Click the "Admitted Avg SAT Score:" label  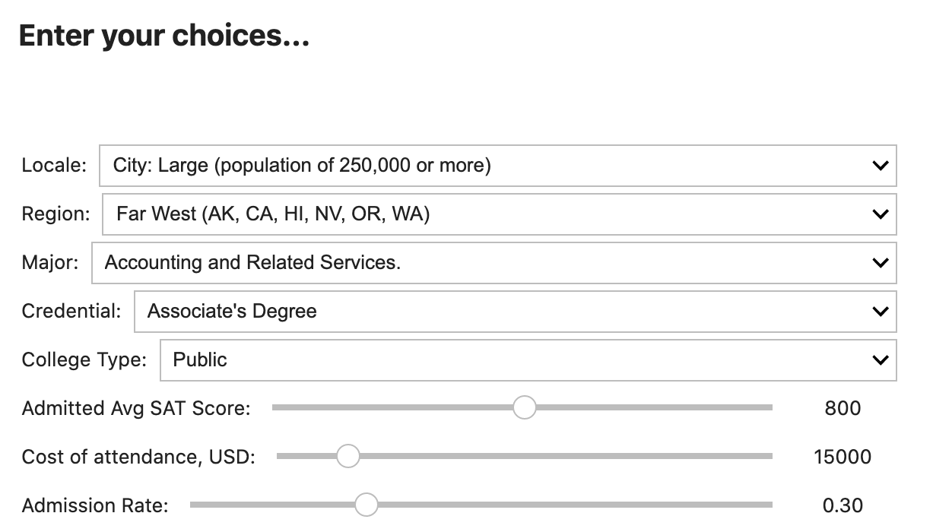136,408
